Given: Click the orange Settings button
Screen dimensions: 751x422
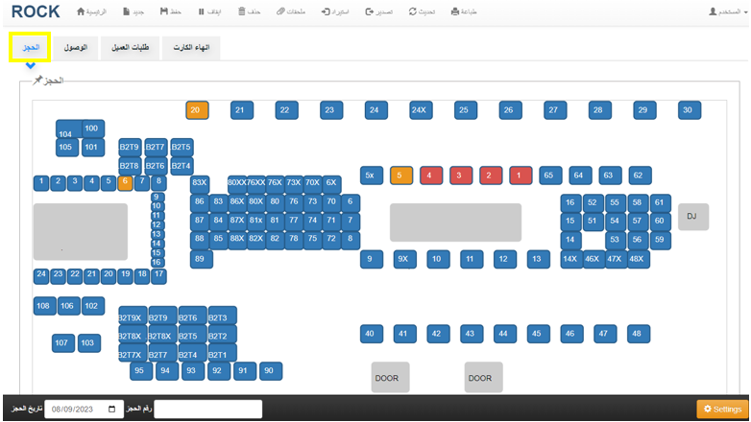Looking at the screenshot, I should (722, 410).
